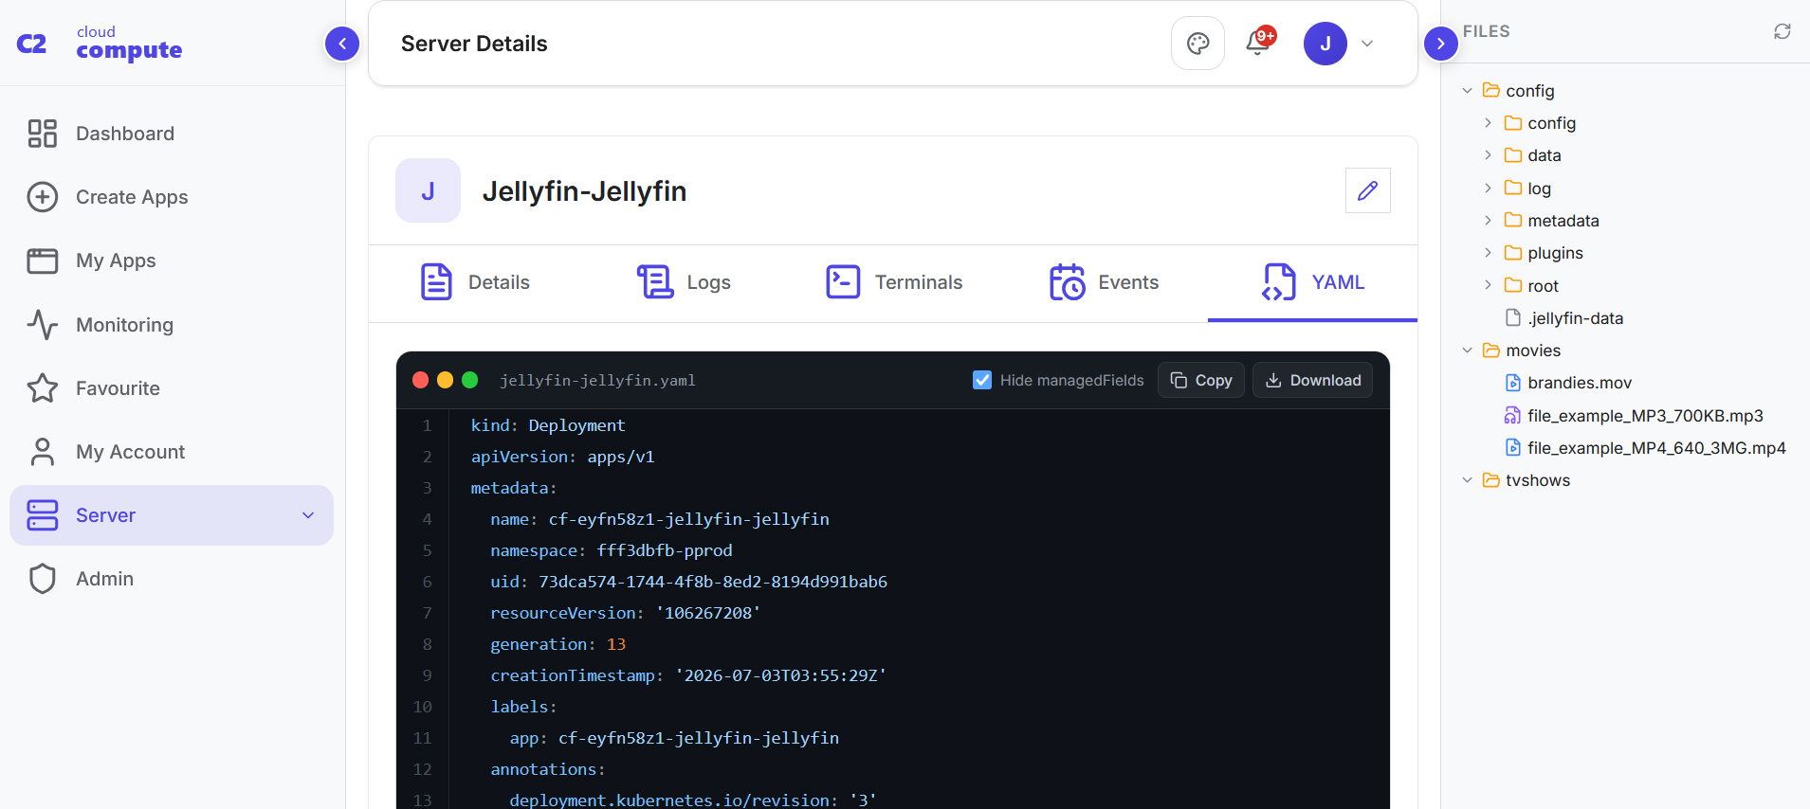Click the Monitoring pulse icon

coord(43,325)
